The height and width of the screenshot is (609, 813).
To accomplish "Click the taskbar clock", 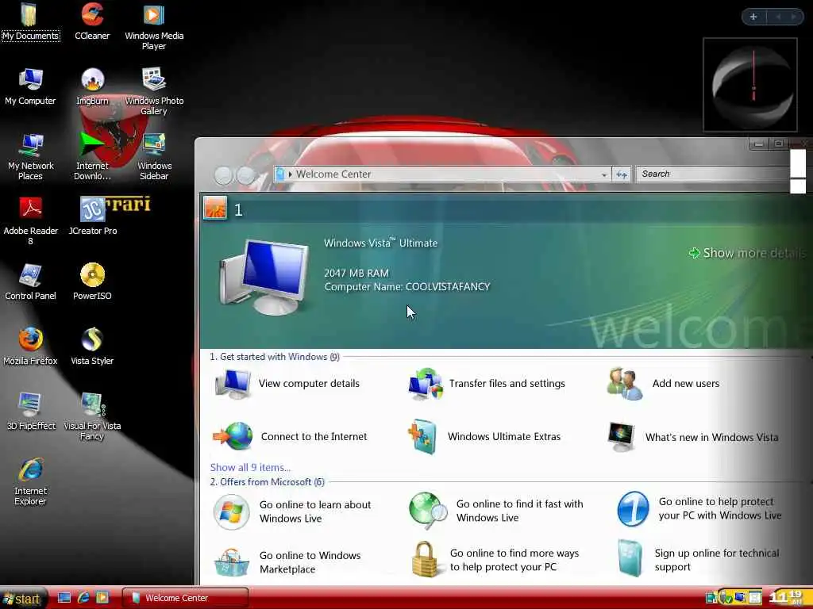I will (x=786, y=598).
